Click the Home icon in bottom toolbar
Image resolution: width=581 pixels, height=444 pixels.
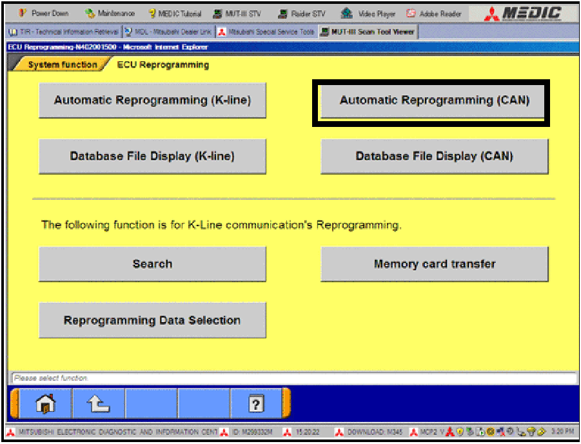(45, 404)
